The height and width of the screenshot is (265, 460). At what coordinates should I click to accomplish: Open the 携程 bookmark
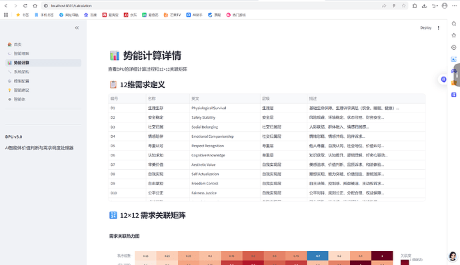point(214,15)
